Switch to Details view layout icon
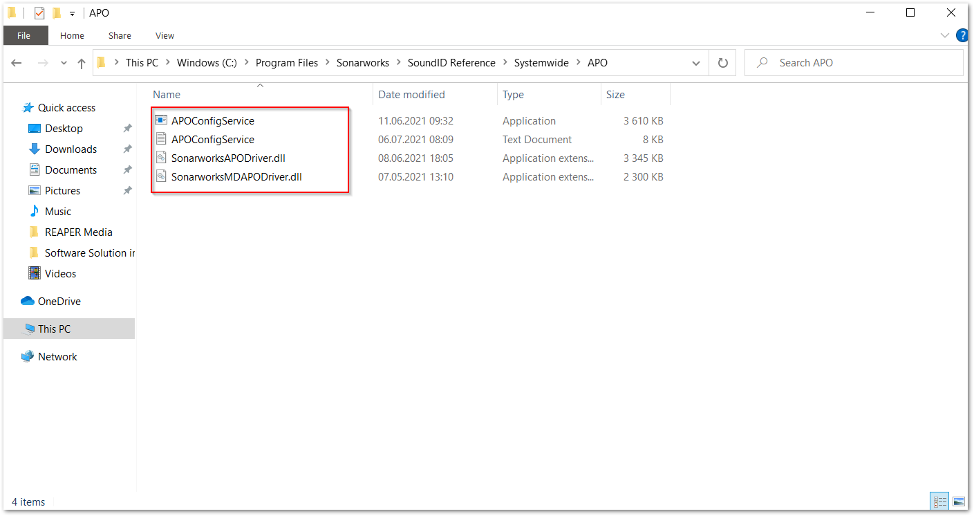Viewport: 974px width, 516px height. point(940,501)
